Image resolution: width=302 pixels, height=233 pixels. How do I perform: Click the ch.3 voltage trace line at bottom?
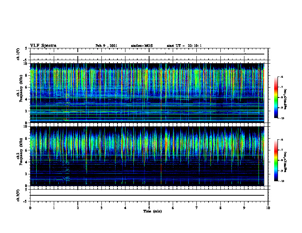coord(147,195)
